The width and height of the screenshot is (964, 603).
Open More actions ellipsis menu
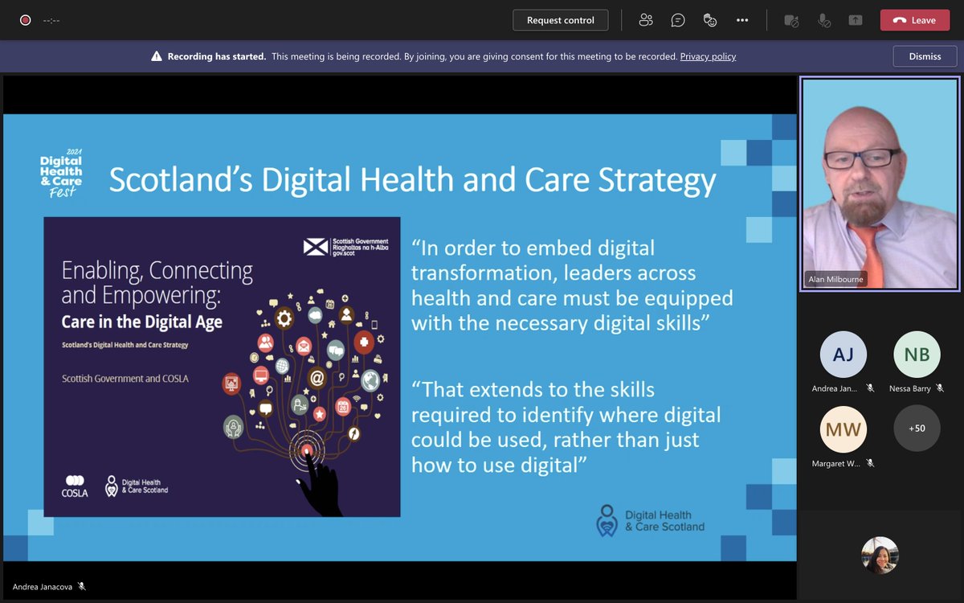click(742, 20)
